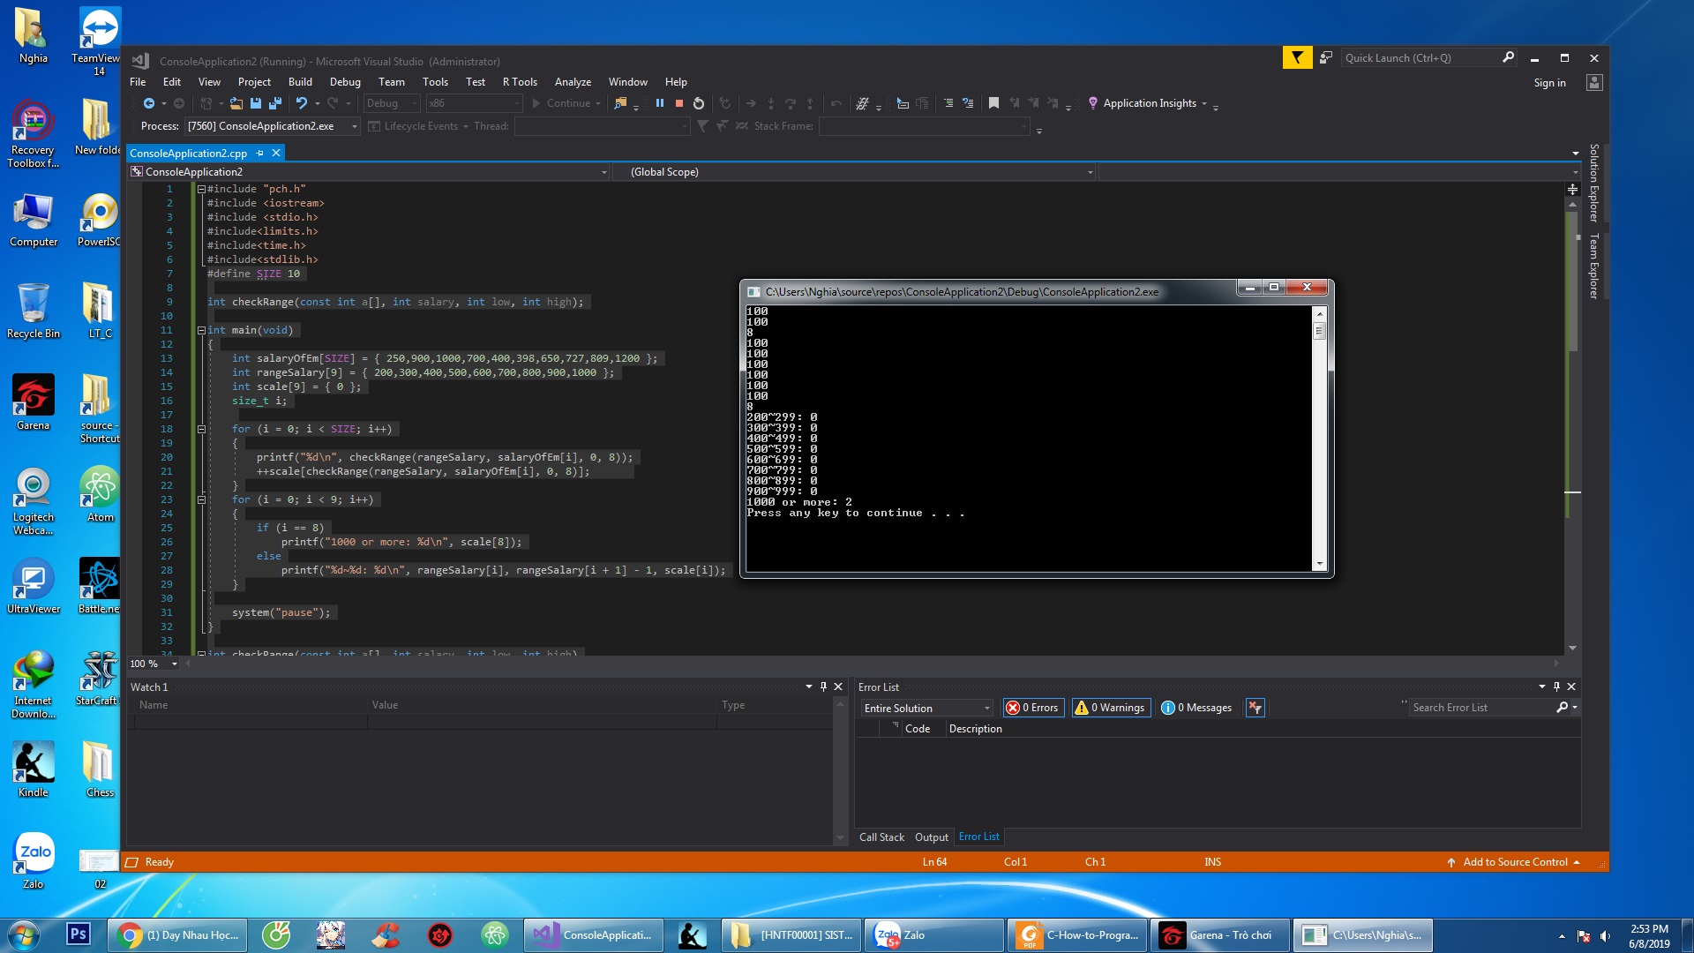Viewport: 1694px width, 953px height.
Task: Click Sign in link
Action: 1549,83
